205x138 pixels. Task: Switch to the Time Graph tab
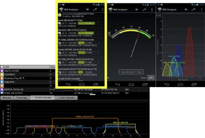click(21, 98)
